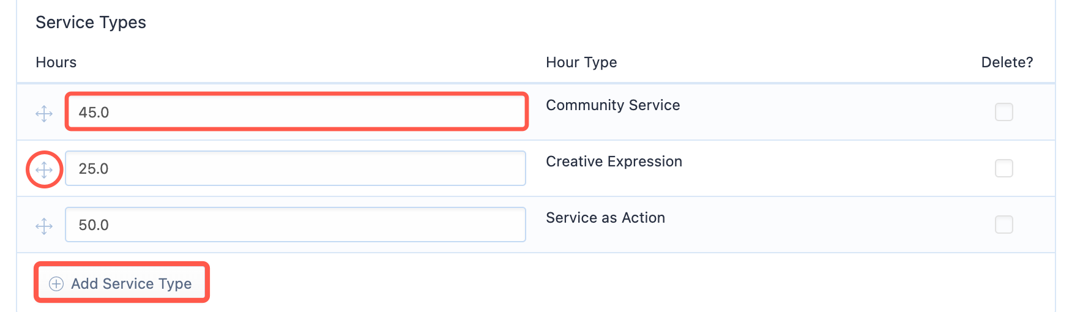Select the 50.0 hours input field

pyautogui.click(x=296, y=225)
